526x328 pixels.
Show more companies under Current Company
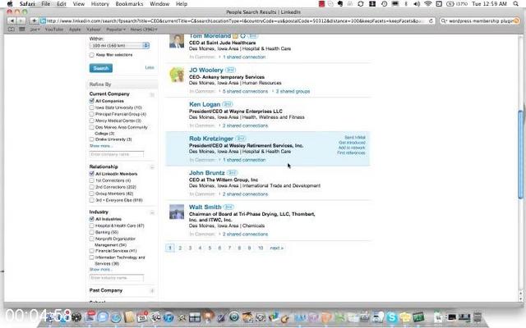coord(100,146)
